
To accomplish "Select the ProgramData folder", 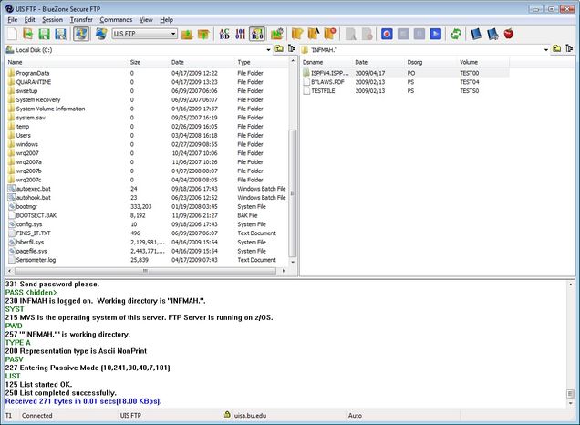I will (x=33, y=73).
